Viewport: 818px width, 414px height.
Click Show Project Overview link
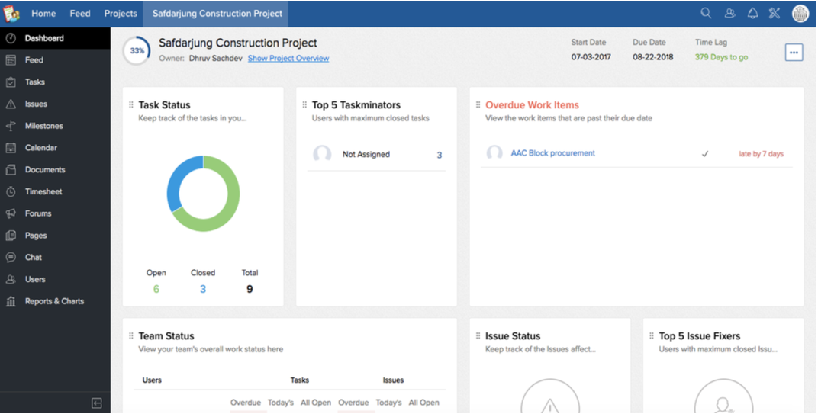tap(288, 59)
